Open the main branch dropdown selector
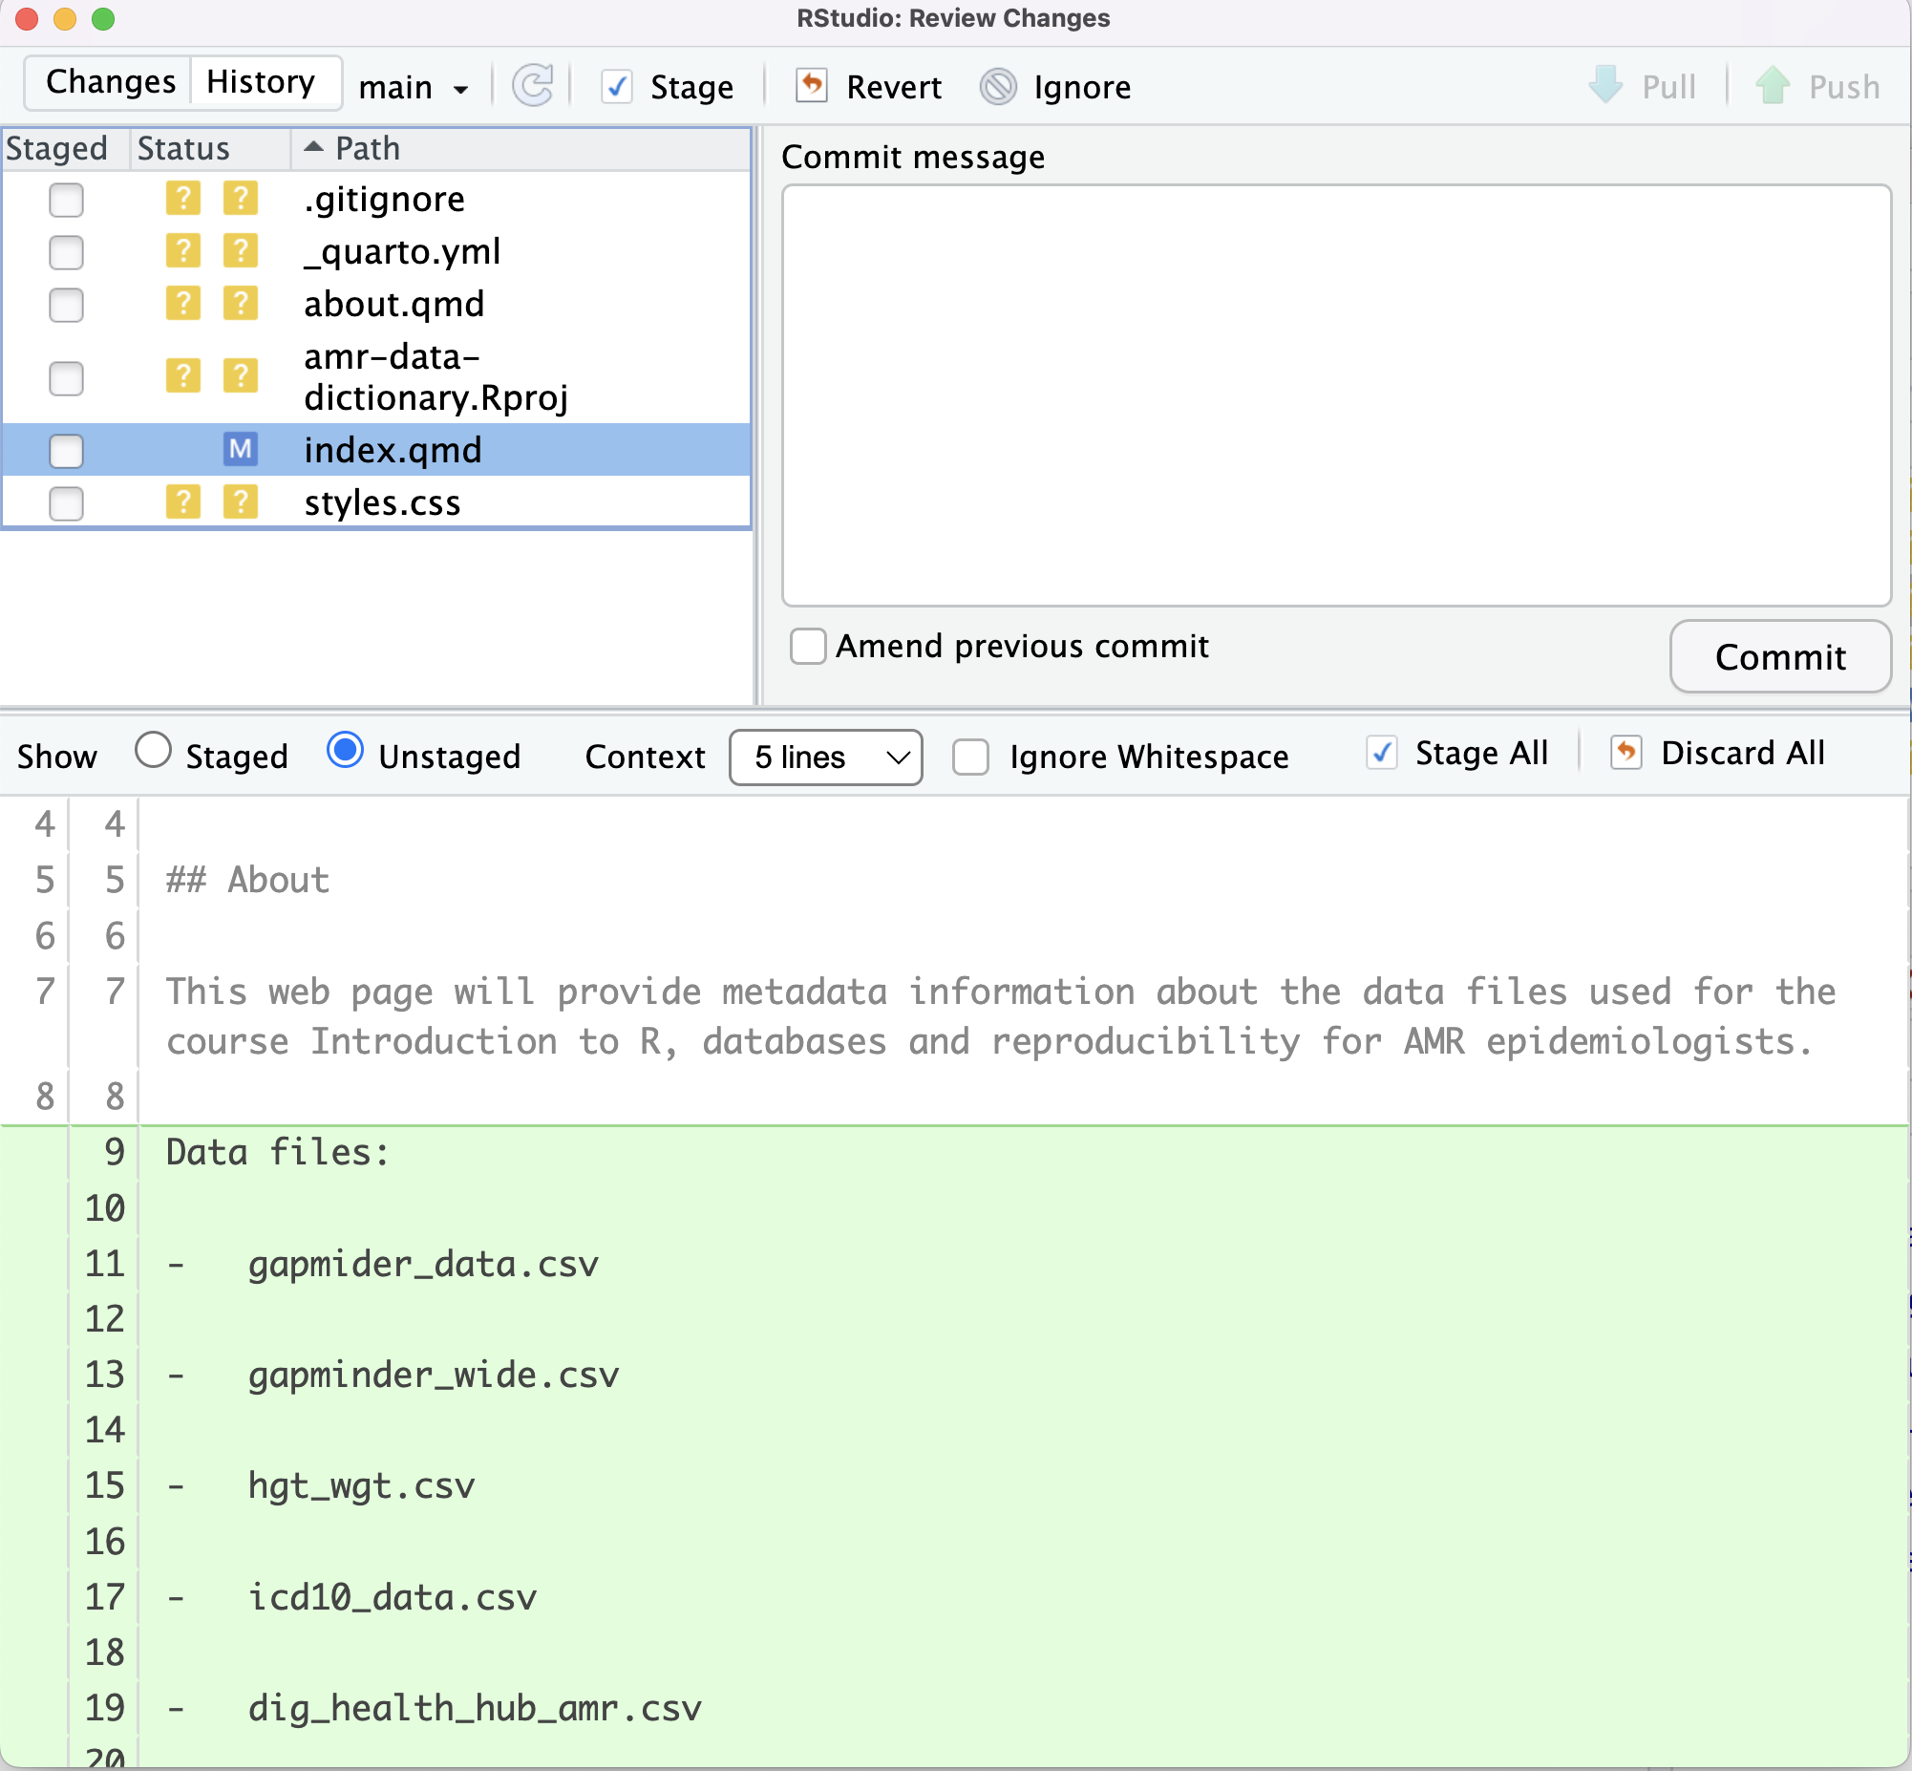1912x1771 pixels. [x=412, y=83]
